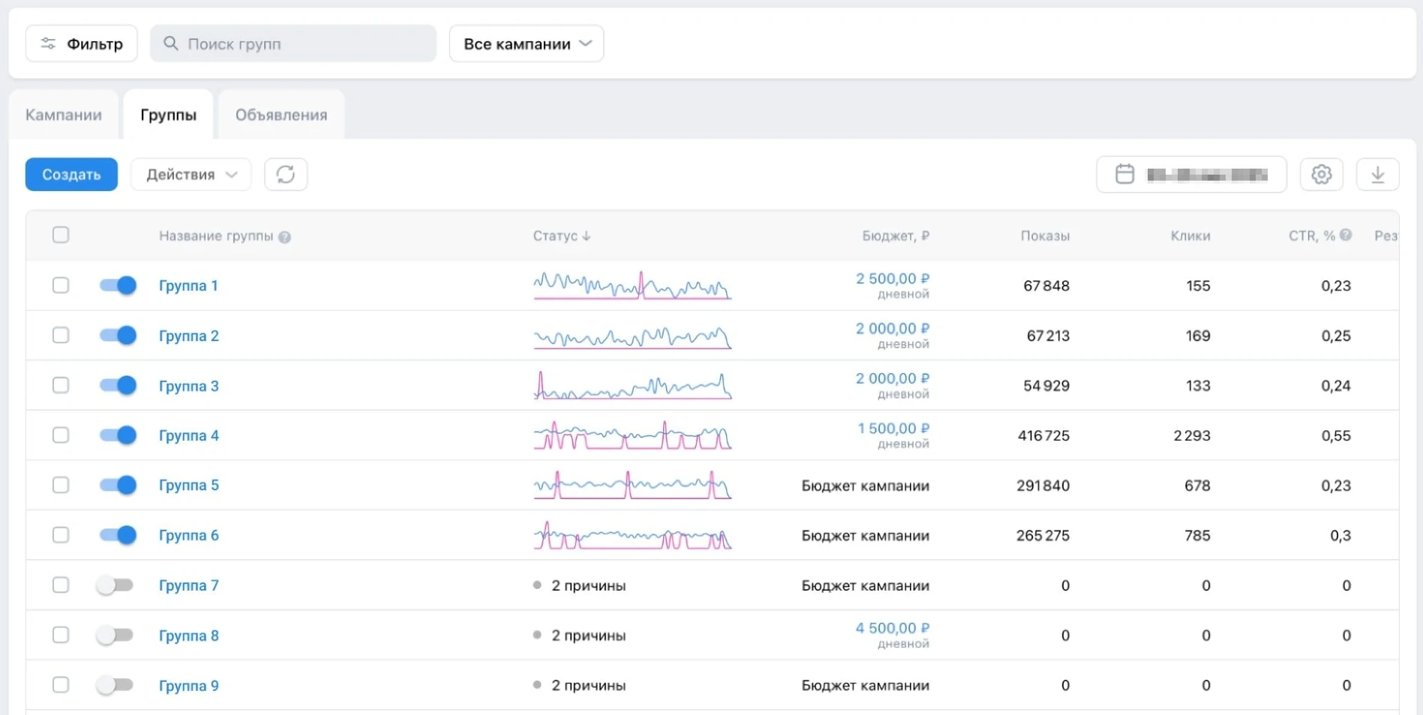Viewport: 1423px width, 715px height.
Task: Tick the checkbox for Группа 4
Action: coord(61,435)
